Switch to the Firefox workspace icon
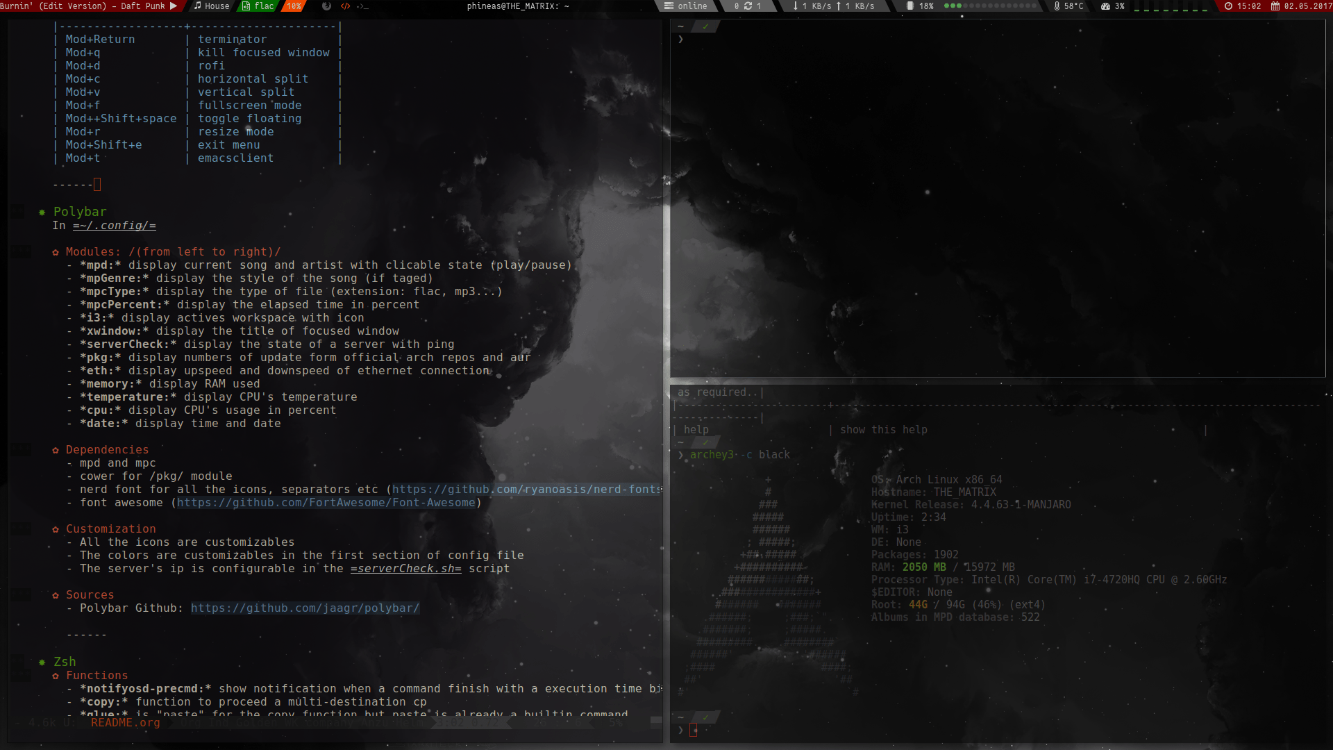Viewport: 1333px width, 750px height. tap(327, 6)
